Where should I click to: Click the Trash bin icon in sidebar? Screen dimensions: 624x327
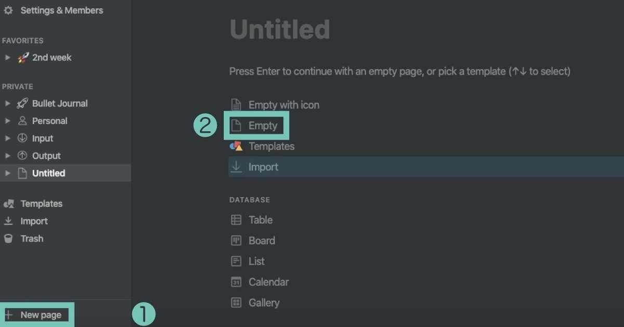pos(8,238)
